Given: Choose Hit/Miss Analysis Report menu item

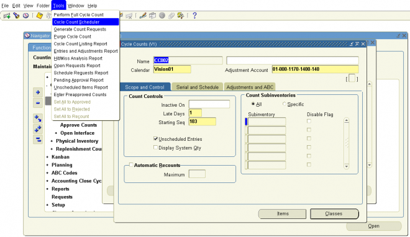Looking at the screenshot, I should 86,58.
